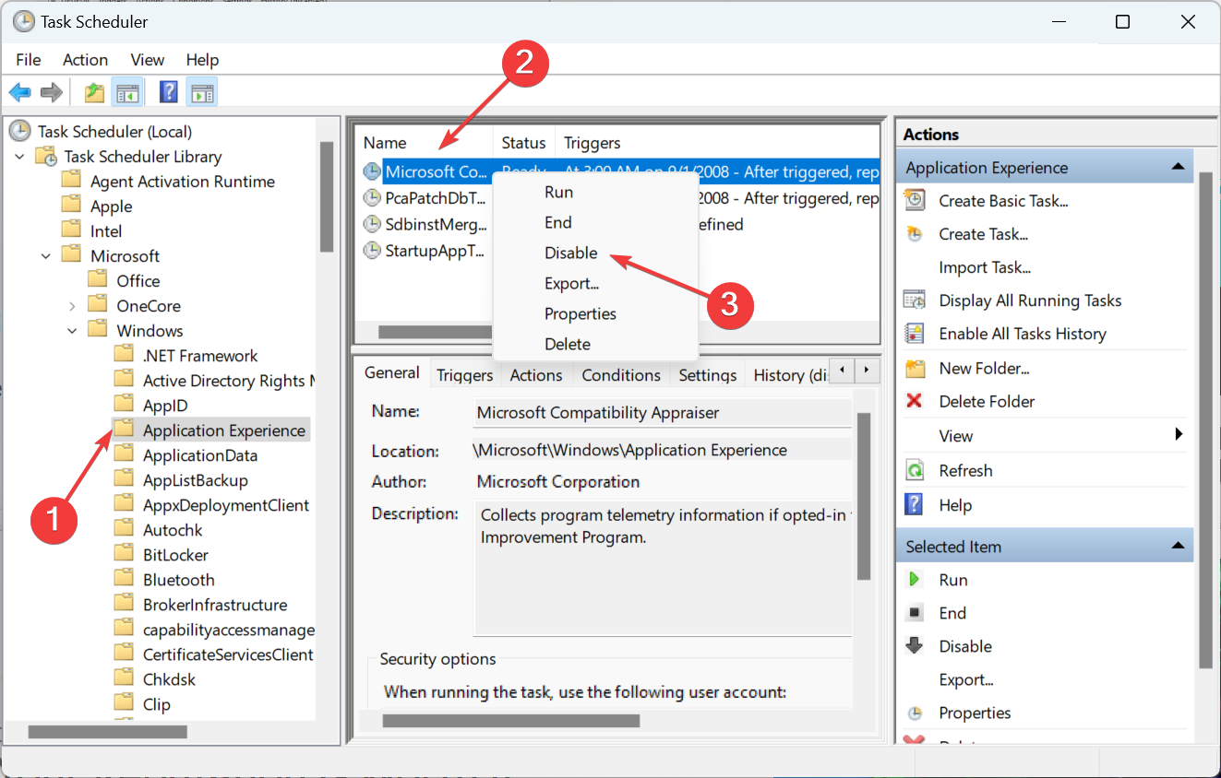Toggle the Show/Hide Console Tree icon
Screen dimensions: 1221x778
click(x=126, y=92)
